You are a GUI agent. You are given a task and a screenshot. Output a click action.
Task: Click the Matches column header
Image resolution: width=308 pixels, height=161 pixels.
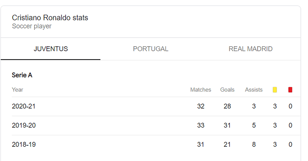[x=200, y=90]
